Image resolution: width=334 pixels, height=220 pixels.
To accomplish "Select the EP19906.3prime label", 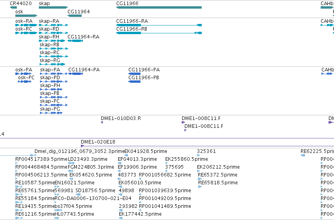I will [137, 167].
